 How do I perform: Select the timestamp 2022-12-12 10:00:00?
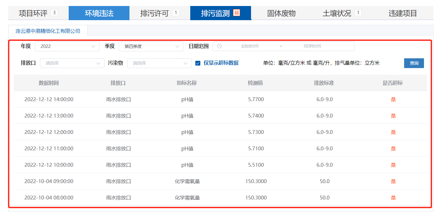coord(49,165)
